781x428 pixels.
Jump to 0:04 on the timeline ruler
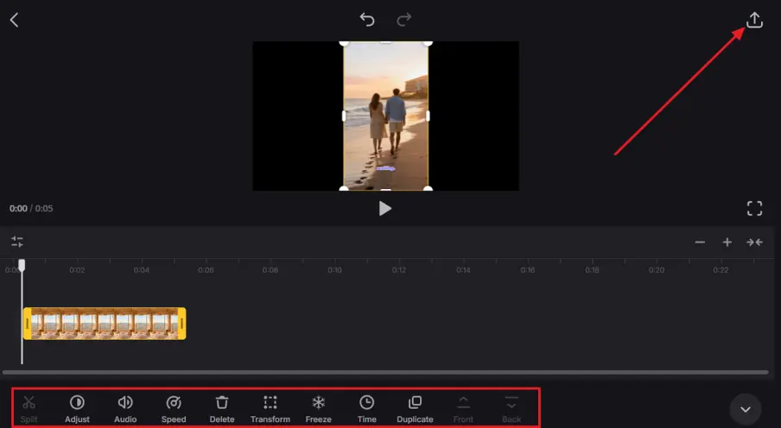click(x=142, y=270)
